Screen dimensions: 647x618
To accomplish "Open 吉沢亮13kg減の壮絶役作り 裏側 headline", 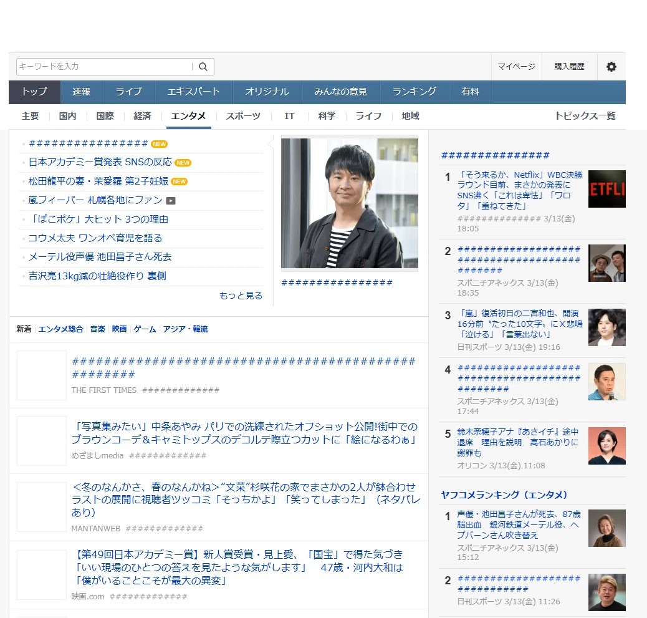I will [97, 276].
